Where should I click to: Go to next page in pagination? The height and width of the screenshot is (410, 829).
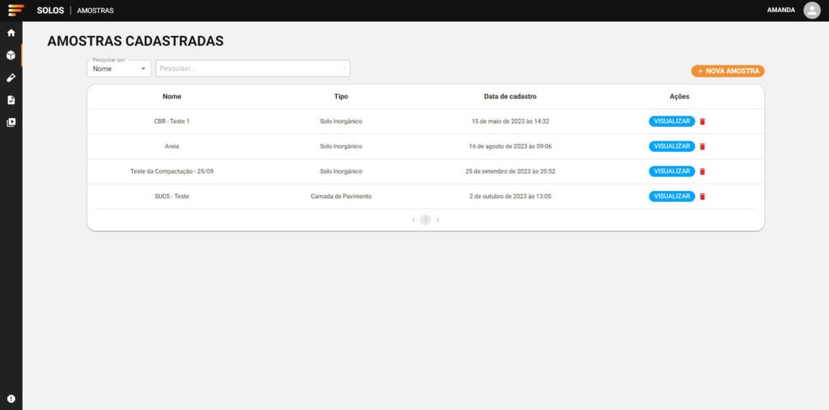point(438,220)
